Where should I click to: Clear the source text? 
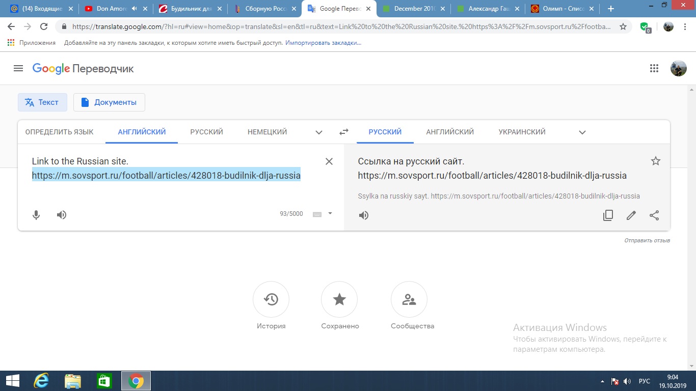329,161
